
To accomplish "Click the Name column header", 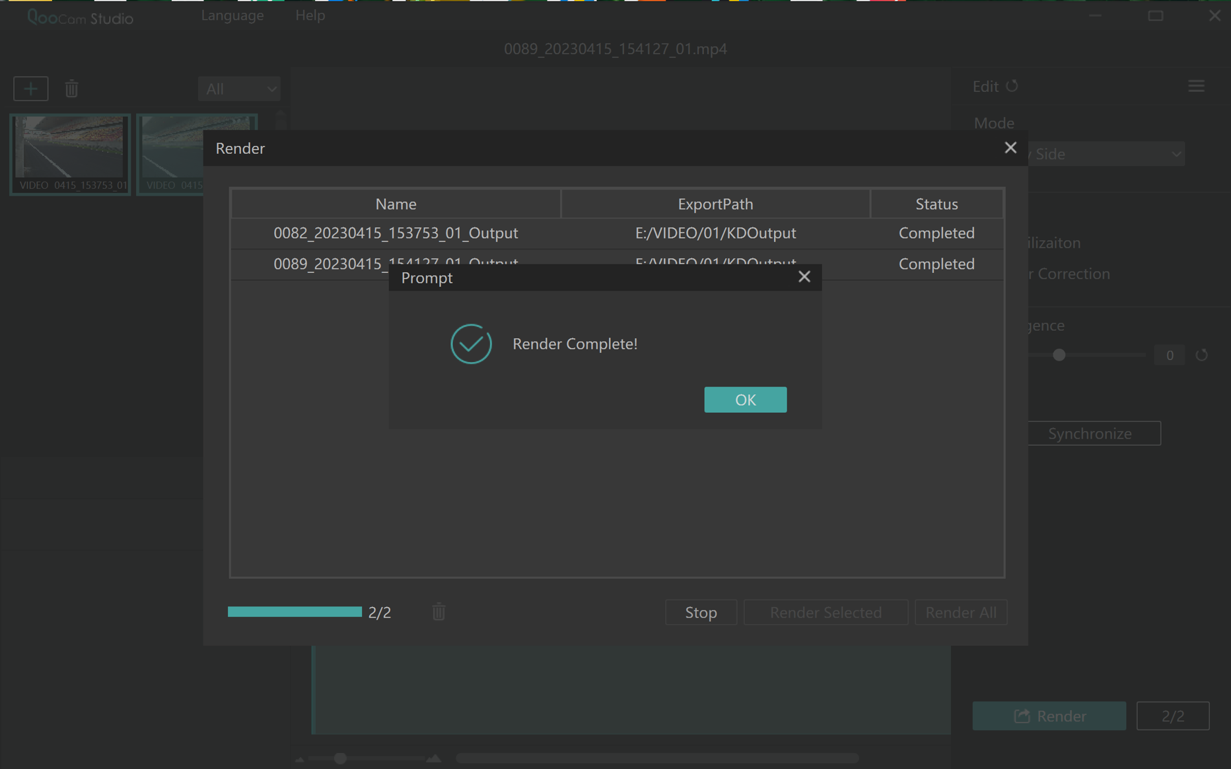I will pos(396,204).
